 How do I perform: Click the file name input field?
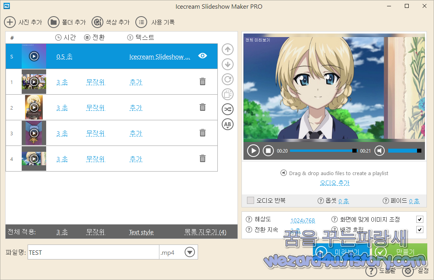point(94,252)
